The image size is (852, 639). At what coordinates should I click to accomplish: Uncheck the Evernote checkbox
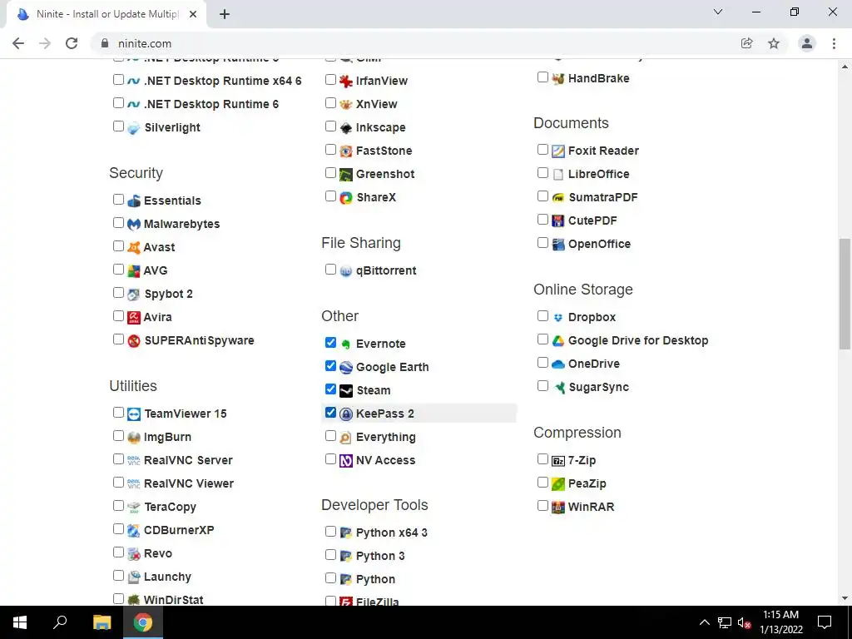[330, 342]
